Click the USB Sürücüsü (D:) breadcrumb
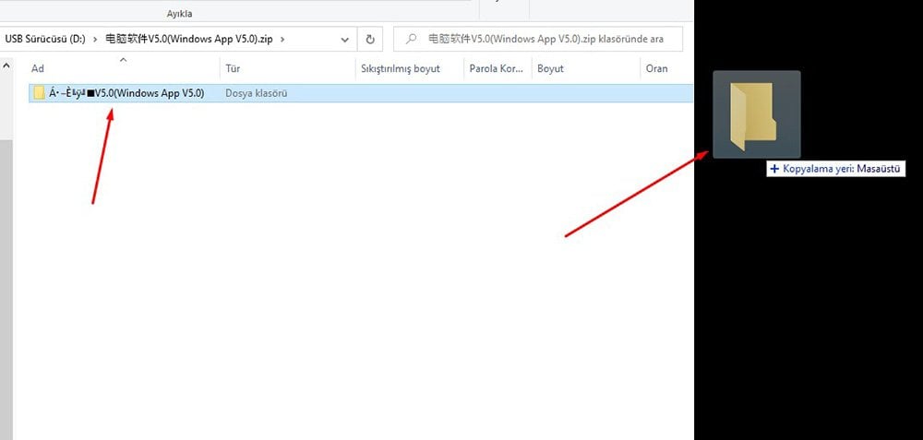Viewport: 923px width, 440px height. [45, 40]
